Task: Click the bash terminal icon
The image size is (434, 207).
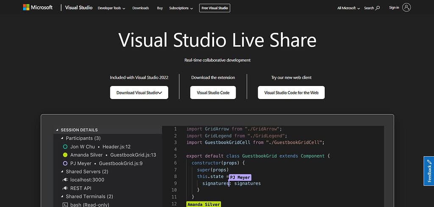Action: pyautogui.click(x=65, y=205)
